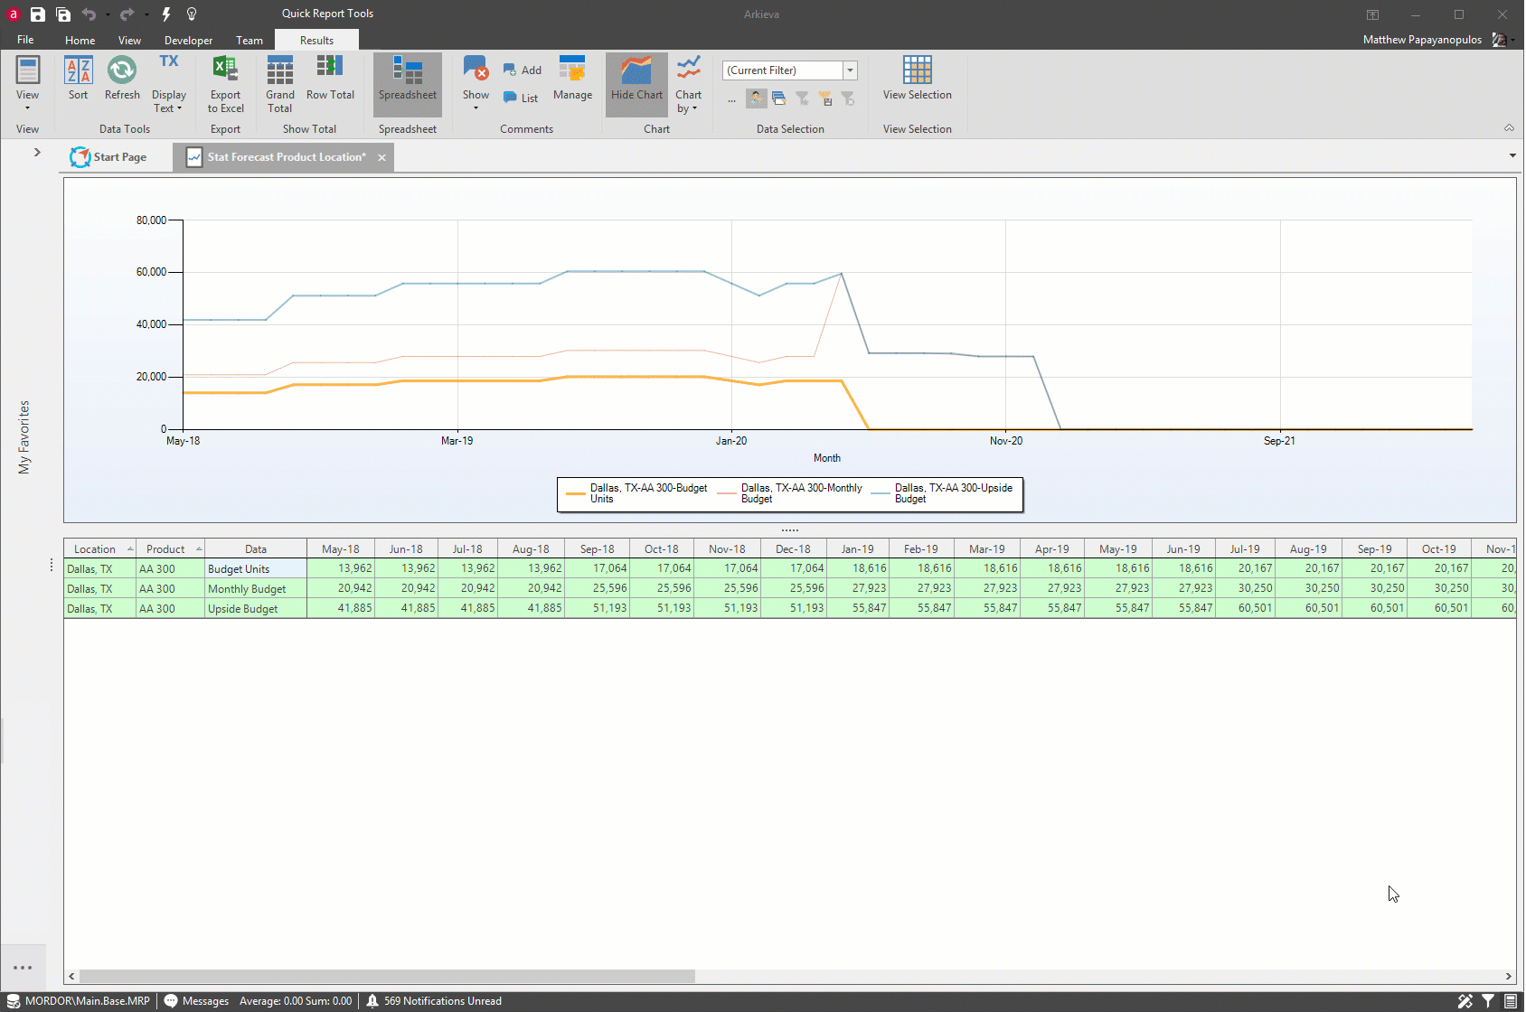
Task: Open the File menu
Action: click(x=25, y=40)
